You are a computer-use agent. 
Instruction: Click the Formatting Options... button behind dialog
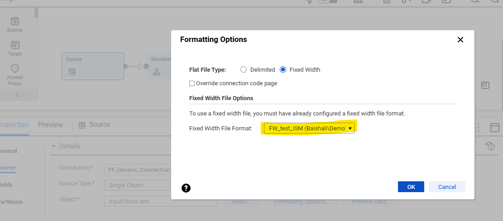[301, 202]
